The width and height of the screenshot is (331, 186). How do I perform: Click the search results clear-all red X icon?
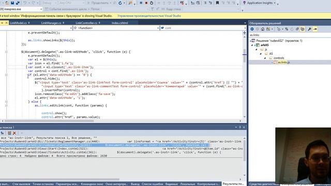point(14,133)
